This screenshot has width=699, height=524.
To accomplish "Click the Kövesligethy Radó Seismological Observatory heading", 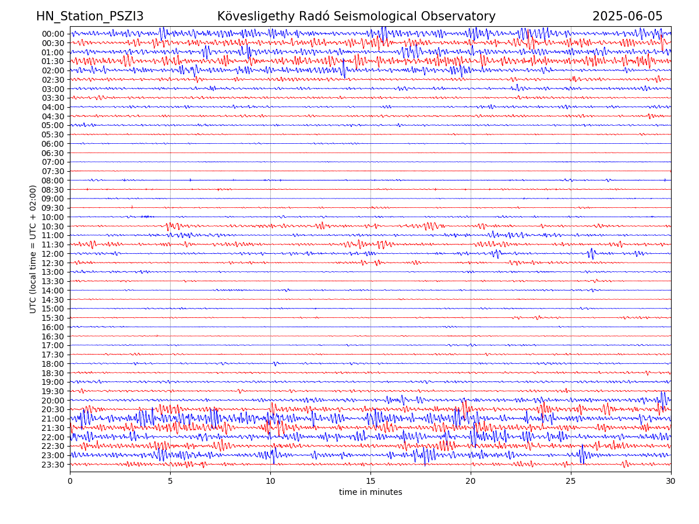I will click(x=356, y=16).
